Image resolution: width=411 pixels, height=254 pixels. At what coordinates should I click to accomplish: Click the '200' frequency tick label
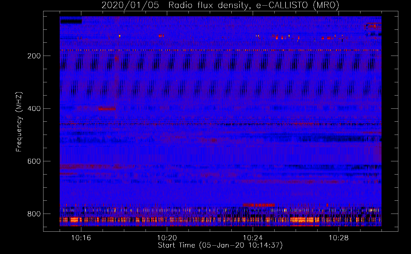[x=34, y=56]
